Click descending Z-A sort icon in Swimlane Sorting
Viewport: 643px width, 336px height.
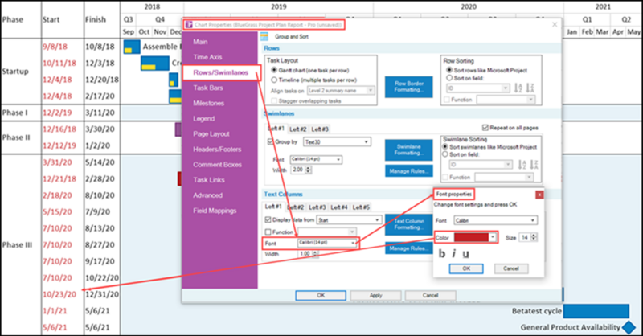point(534,165)
